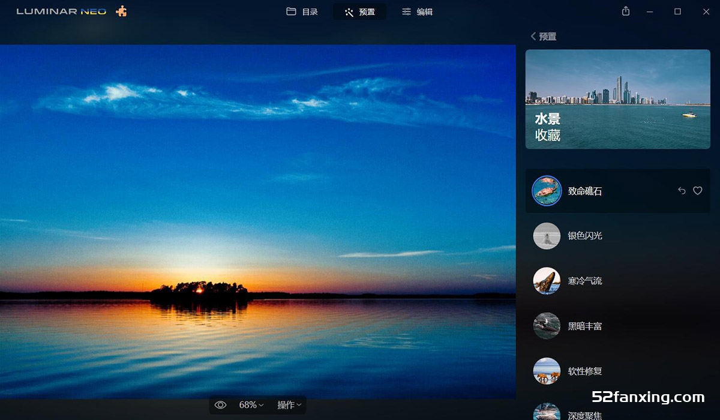Revert the 致命礁石 preset with undo arrow
This screenshot has width=720, height=420.
click(x=682, y=191)
